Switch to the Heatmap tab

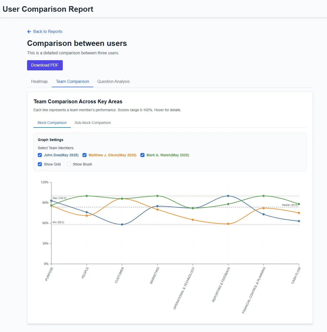point(39,82)
